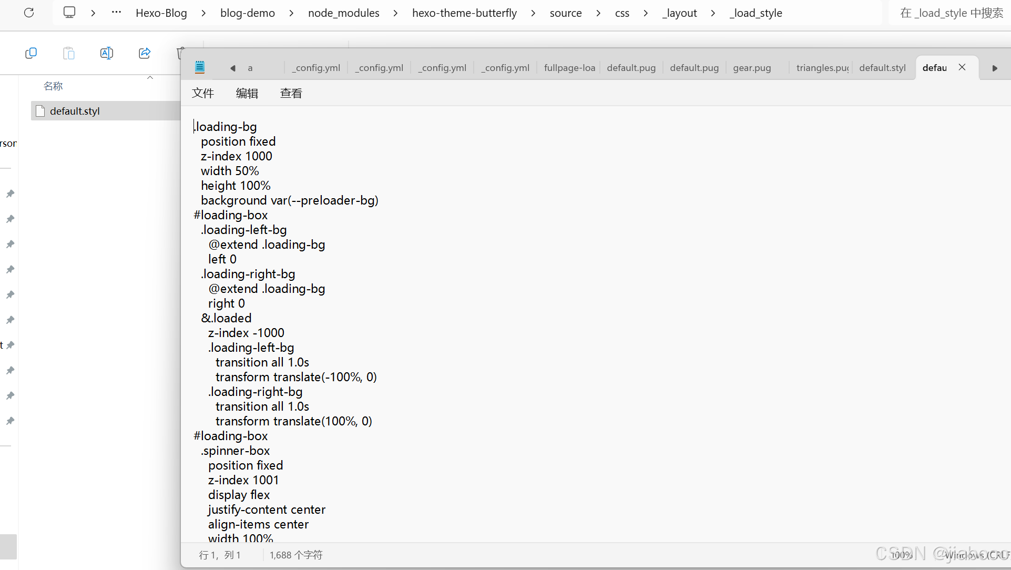Expand chevron after blog-demo breadcrumb
The image size is (1011, 570).
coord(291,13)
